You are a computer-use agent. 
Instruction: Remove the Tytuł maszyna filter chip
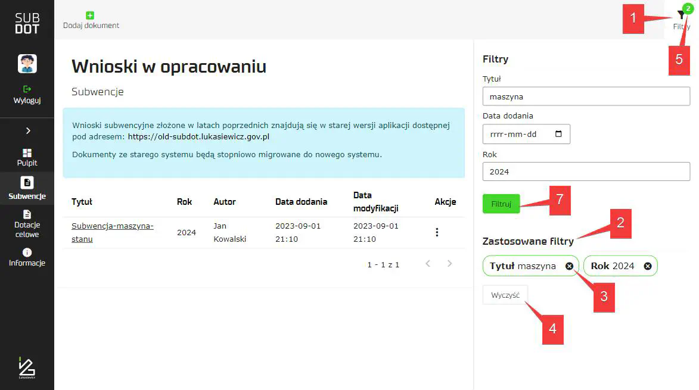click(x=569, y=266)
